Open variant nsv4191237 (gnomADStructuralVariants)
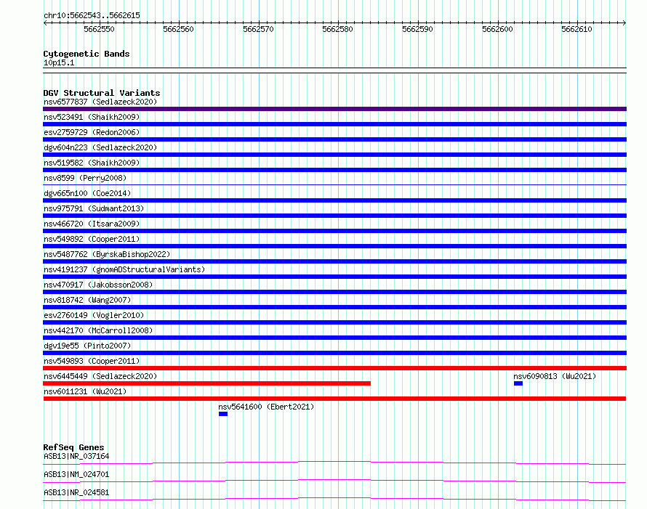The image size is (647, 509). pos(124,269)
